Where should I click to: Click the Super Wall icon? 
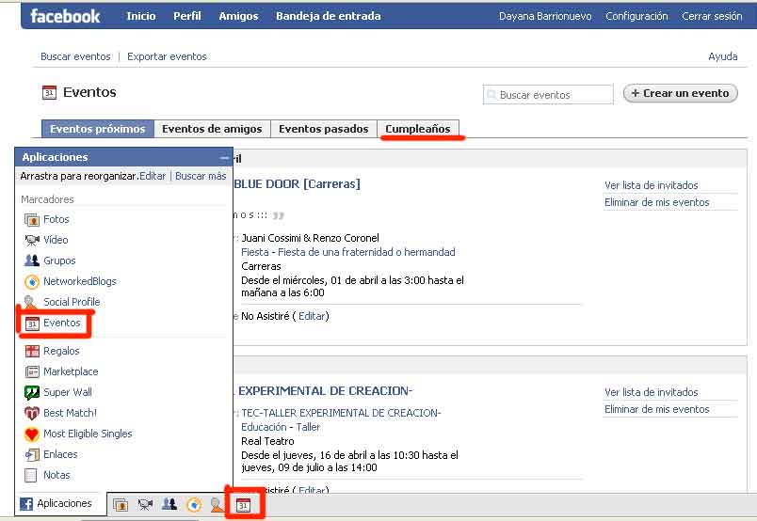point(32,393)
